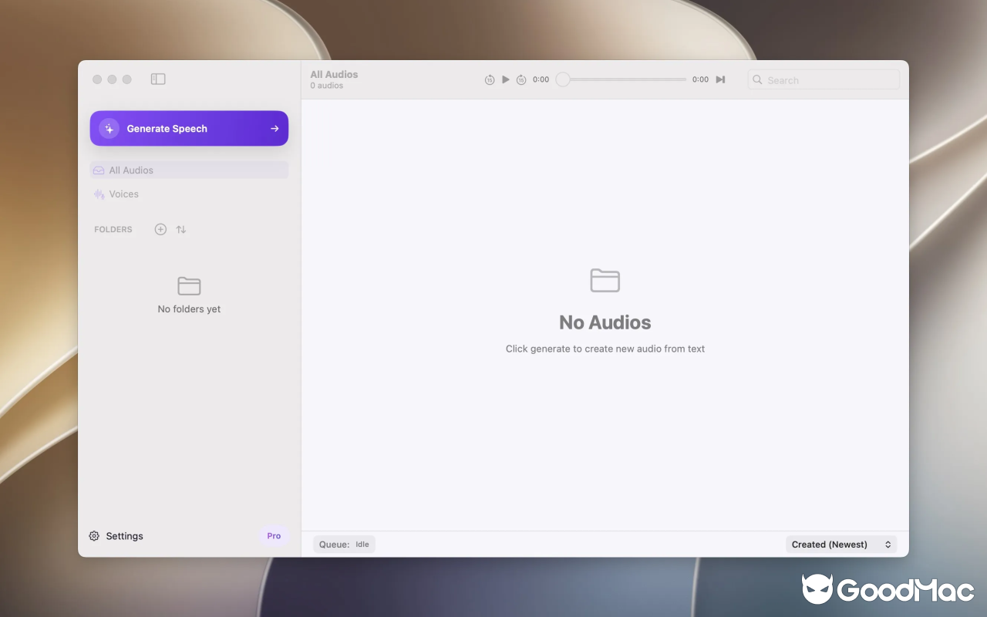Click the magnifier icon in search

(758, 80)
